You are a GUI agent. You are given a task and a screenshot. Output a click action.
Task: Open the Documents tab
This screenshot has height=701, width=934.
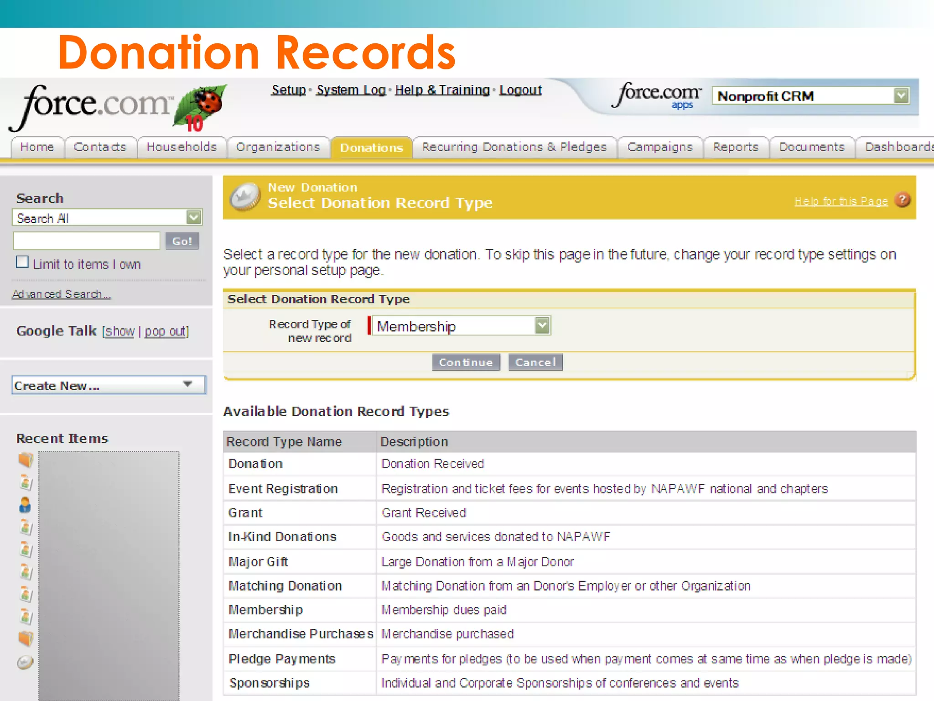(812, 147)
